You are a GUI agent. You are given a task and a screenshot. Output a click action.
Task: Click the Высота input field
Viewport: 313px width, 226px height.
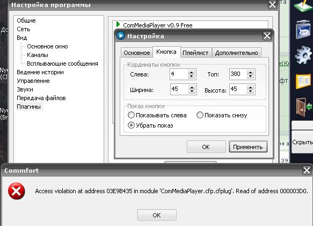[238, 89]
